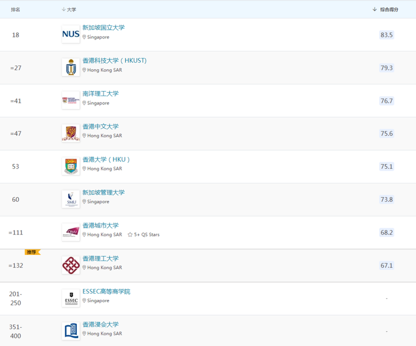Click the 排名 column header
The width and height of the screenshot is (416, 346).
click(16, 10)
